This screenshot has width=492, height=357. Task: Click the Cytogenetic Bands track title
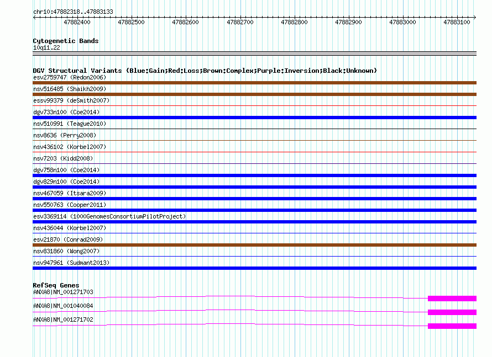coord(66,41)
